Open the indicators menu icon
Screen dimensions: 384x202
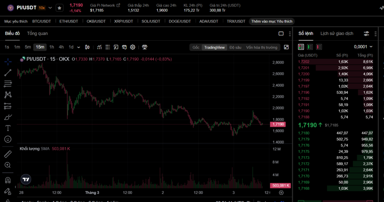point(99,47)
